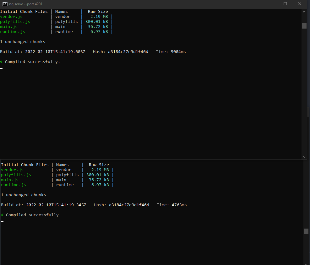This screenshot has height=265, width=310.
Task: Click the top terminal scrollbar down arrow
Action: [304, 157]
